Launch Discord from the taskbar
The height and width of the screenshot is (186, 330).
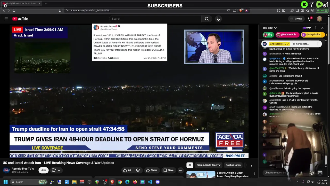coord(158,182)
